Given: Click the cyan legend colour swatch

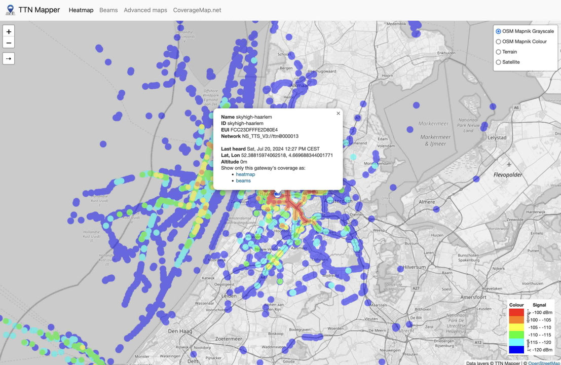Looking at the screenshot, I should [x=516, y=343].
